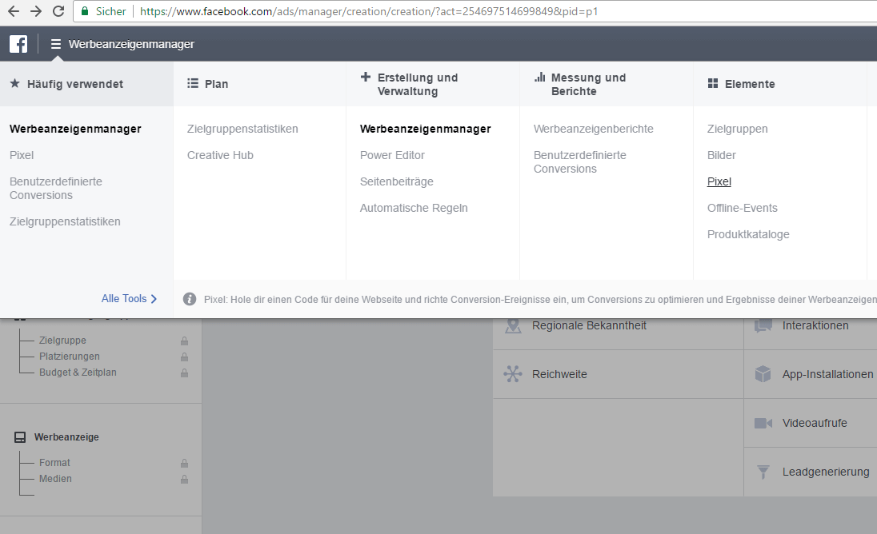Click lock icon next to Format
This screenshot has width=877, height=534.
coord(184,463)
